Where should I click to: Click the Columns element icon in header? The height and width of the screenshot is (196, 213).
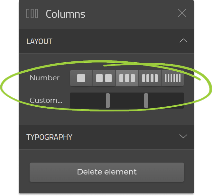[32, 14]
